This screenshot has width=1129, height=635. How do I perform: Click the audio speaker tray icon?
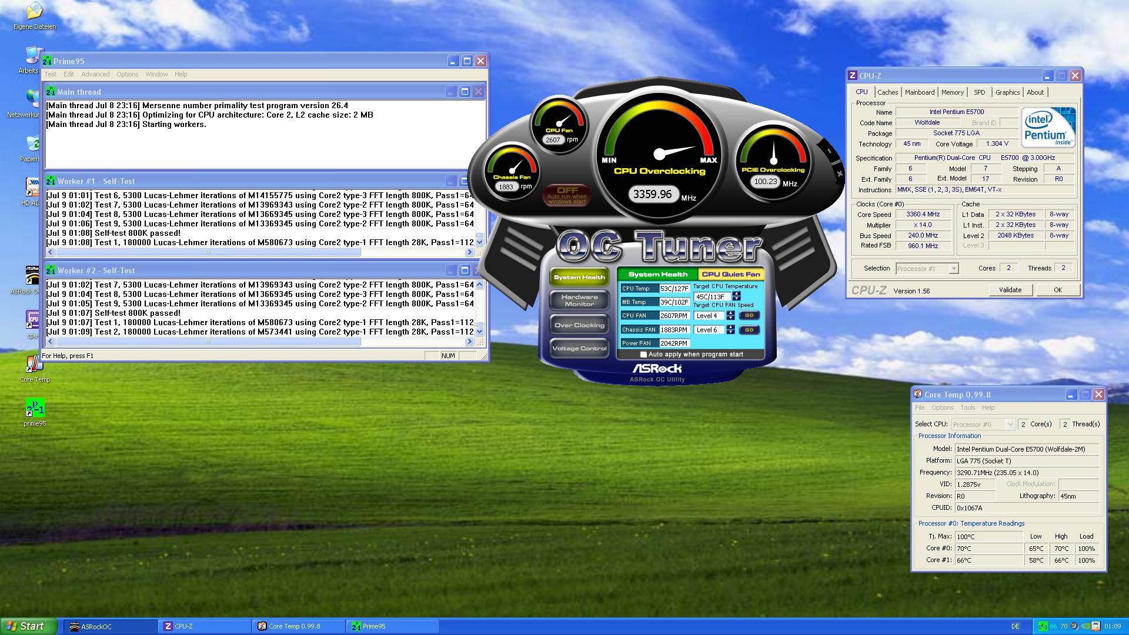click(1074, 626)
